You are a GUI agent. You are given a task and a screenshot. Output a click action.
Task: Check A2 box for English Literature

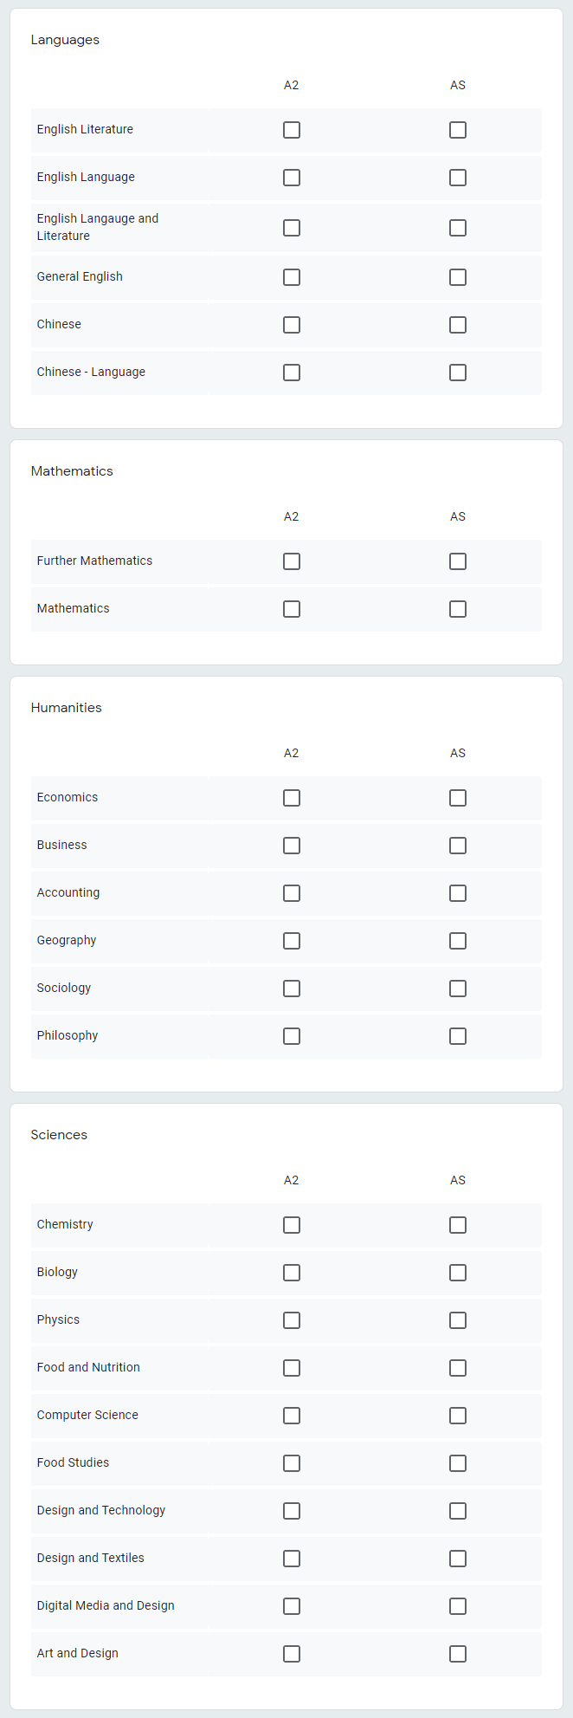[x=292, y=130]
